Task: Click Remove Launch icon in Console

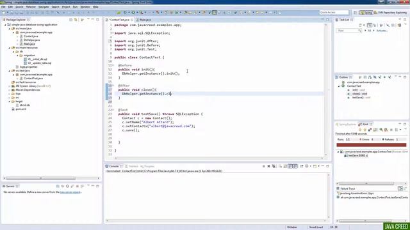Action: tap(268, 166)
